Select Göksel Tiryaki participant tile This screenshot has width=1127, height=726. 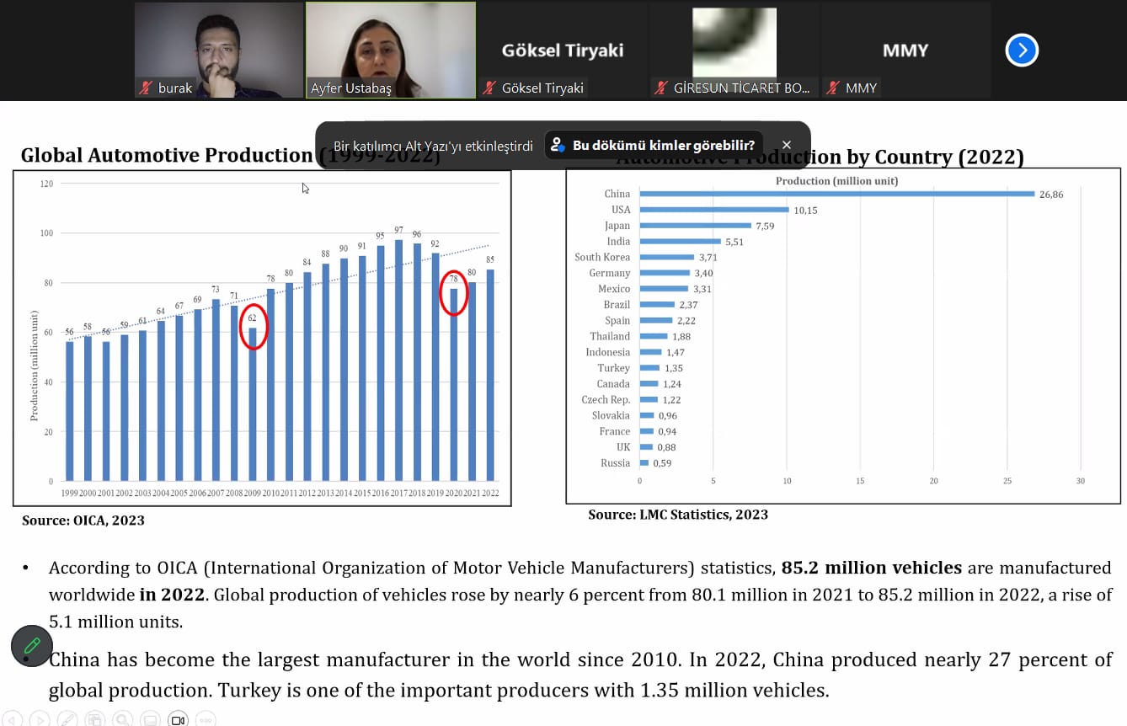562,51
